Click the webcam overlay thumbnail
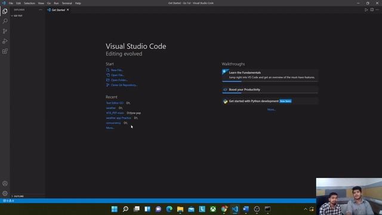Screen dimensions: 382x215 349,196
